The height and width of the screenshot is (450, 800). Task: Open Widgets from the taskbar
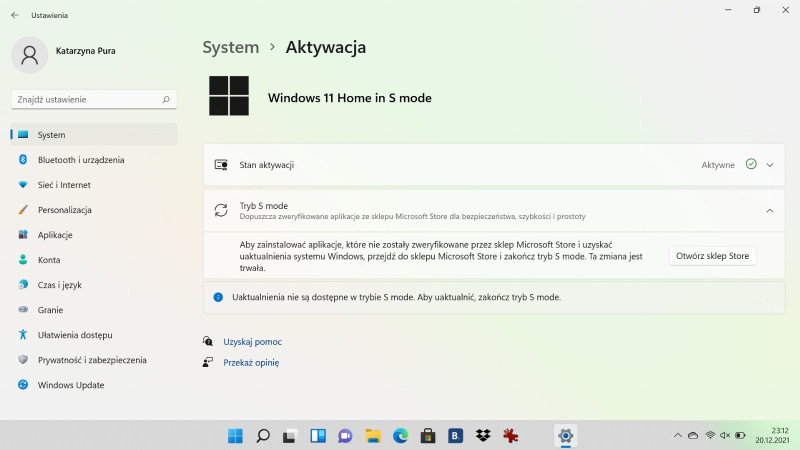click(318, 436)
